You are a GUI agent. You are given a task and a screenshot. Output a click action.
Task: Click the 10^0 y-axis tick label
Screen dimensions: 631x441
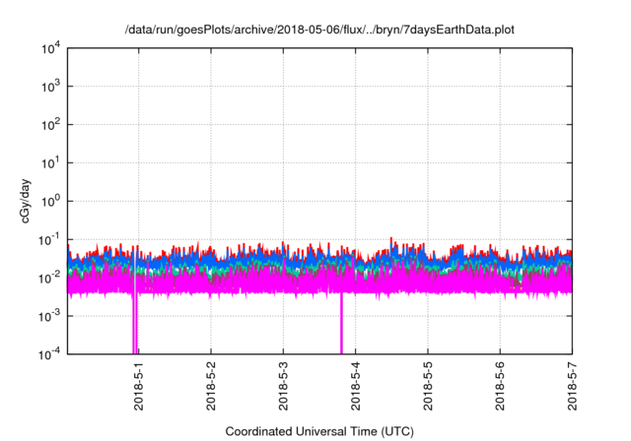(50, 201)
